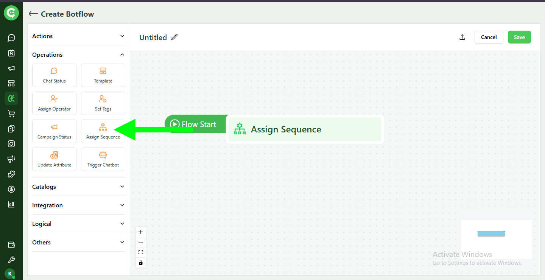
Task: Select the Set Tags operation
Action: click(x=103, y=103)
